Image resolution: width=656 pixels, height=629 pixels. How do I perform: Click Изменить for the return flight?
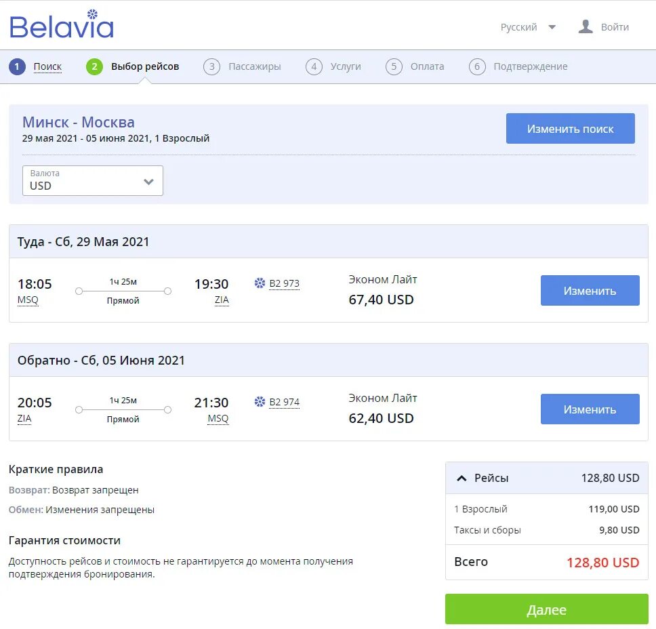pos(590,409)
